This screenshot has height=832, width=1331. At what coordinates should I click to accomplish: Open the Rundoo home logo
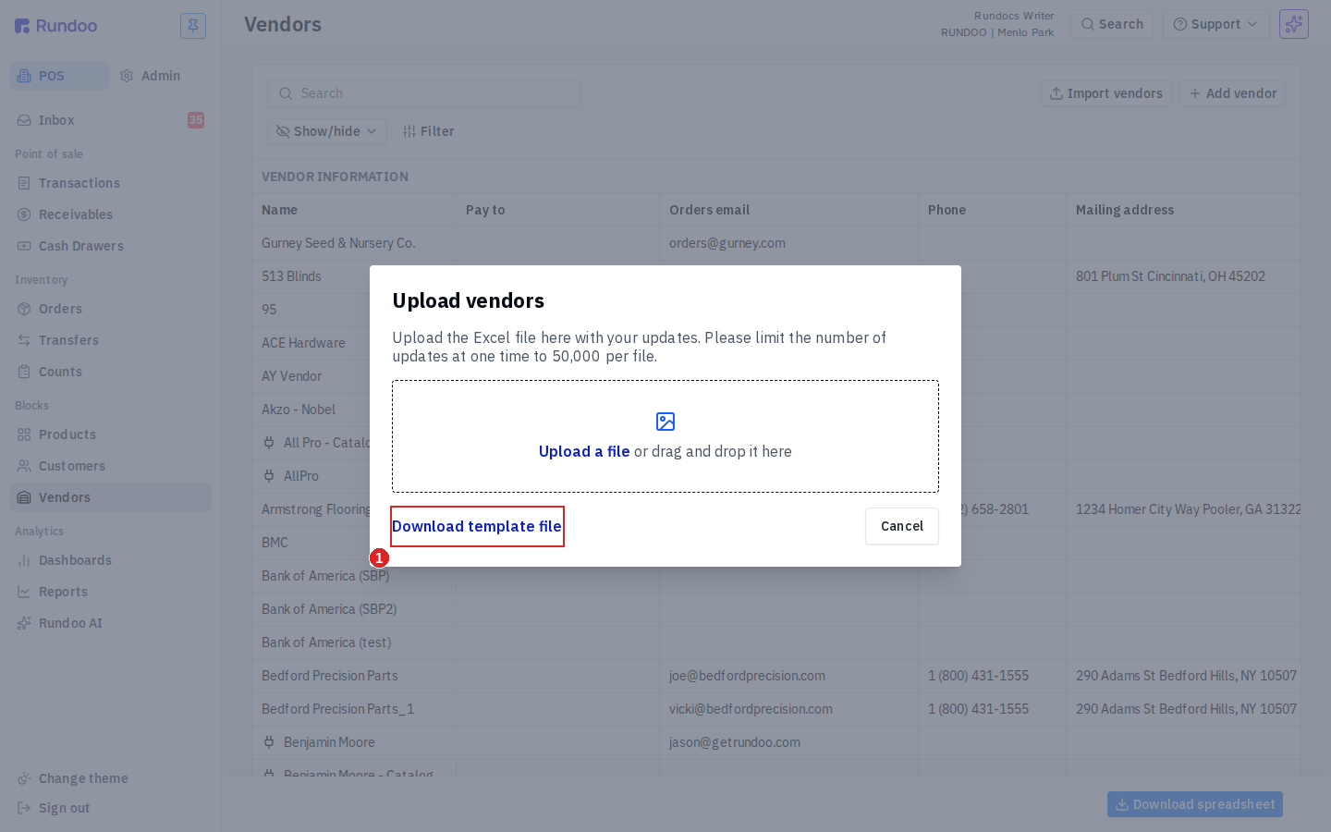[x=56, y=26]
